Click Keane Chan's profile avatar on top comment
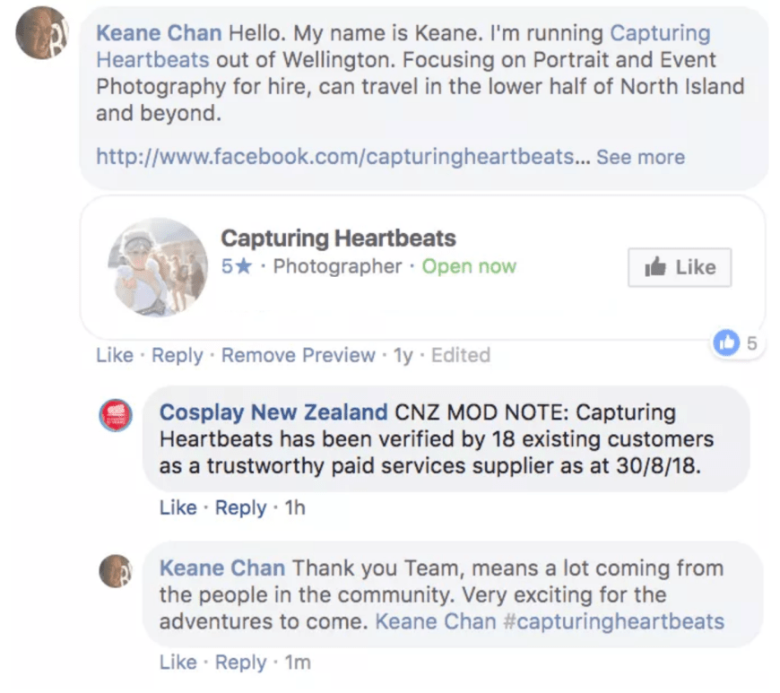780x693 pixels. (42, 33)
